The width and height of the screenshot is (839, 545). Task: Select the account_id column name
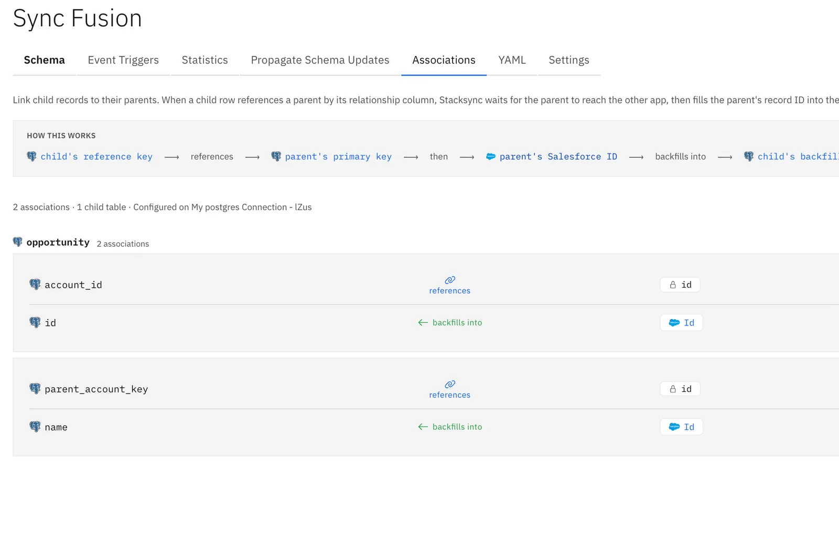pos(73,285)
